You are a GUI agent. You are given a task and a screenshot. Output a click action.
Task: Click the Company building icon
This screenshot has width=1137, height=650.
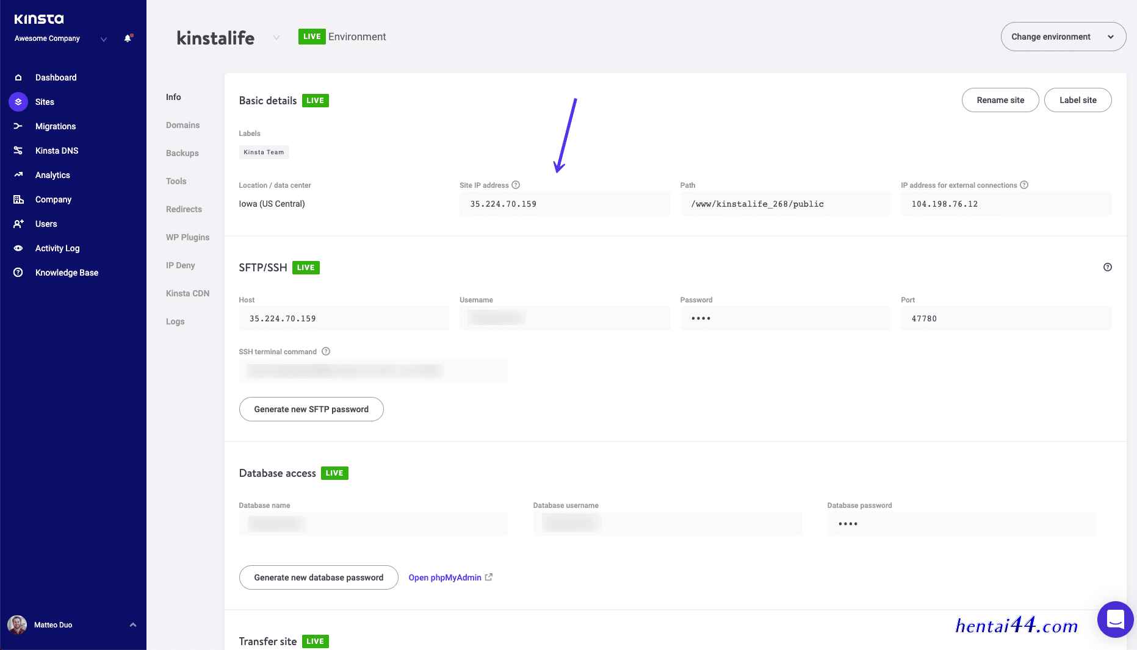(18, 199)
